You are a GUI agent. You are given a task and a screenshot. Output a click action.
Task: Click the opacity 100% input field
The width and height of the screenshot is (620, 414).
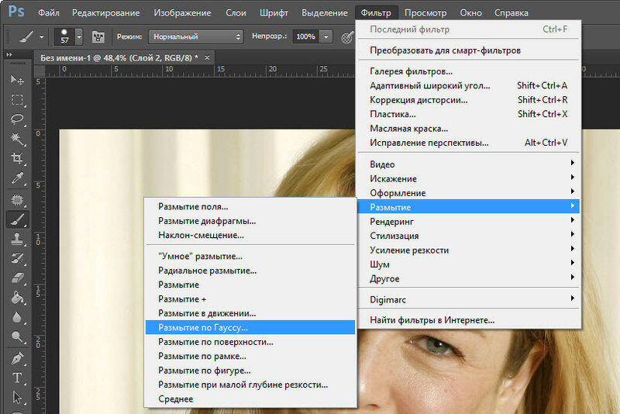(x=305, y=36)
